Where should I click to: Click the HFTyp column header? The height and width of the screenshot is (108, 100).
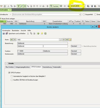71,21
